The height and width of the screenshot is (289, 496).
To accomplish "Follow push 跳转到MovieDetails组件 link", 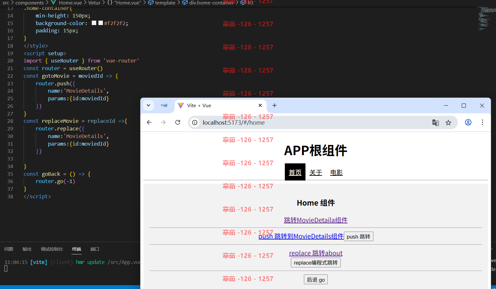I will tap(301, 236).
